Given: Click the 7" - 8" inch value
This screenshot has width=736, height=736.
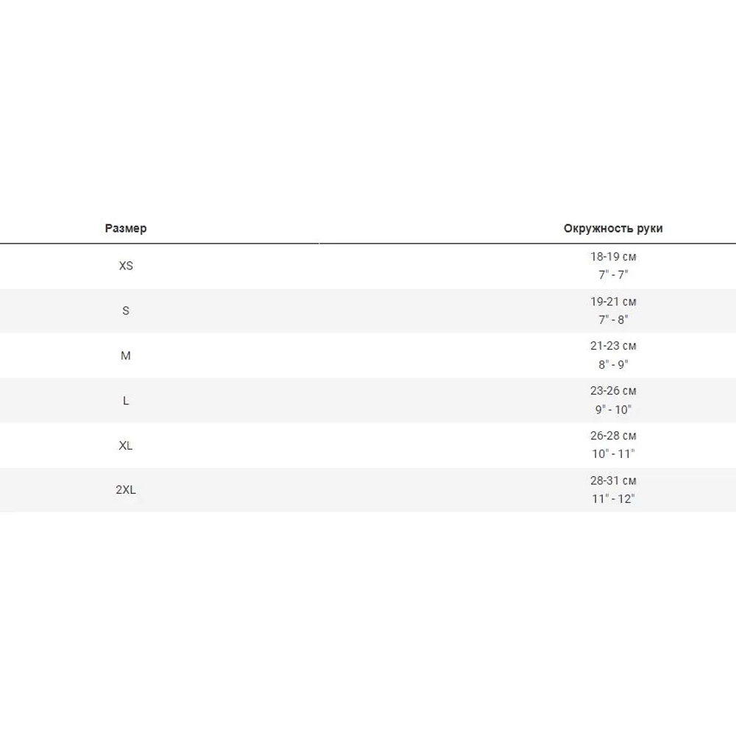Looking at the screenshot, I should [613, 319].
